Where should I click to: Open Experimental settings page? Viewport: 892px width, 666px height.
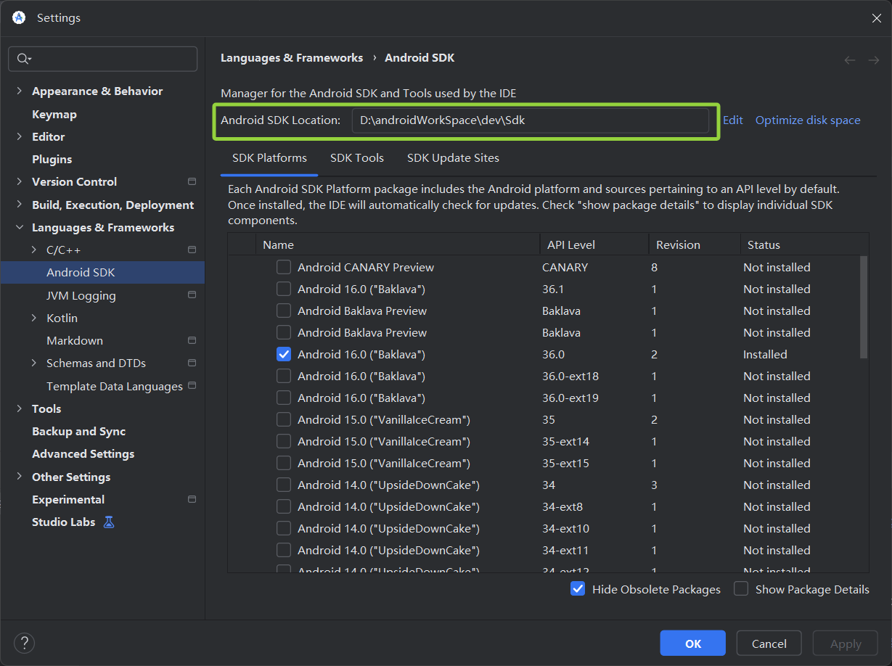pos(68,499)
